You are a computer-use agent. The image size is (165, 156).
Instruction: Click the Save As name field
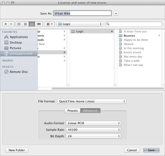[82, 13]
